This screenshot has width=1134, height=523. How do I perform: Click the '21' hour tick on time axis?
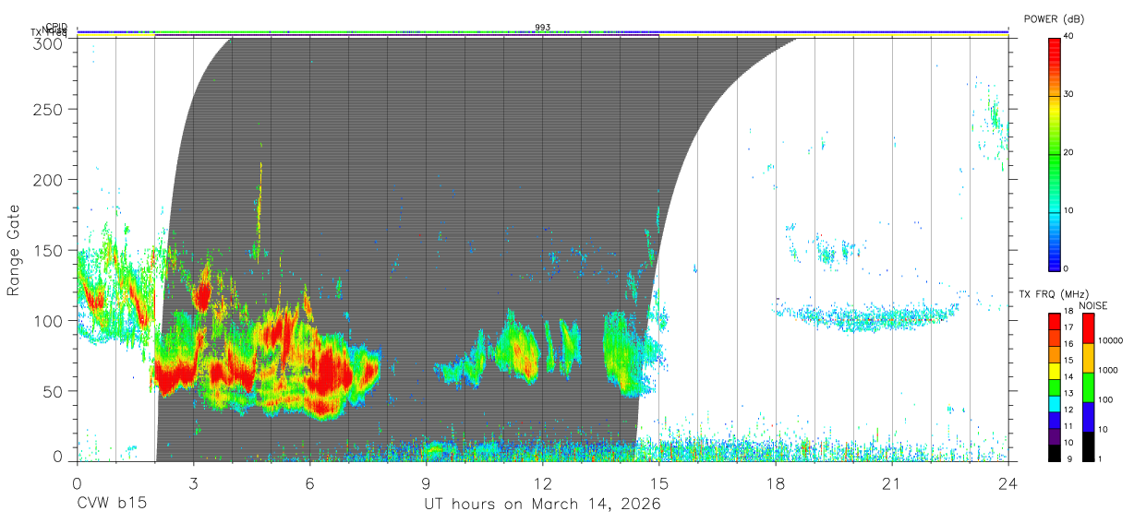point(892,482)
